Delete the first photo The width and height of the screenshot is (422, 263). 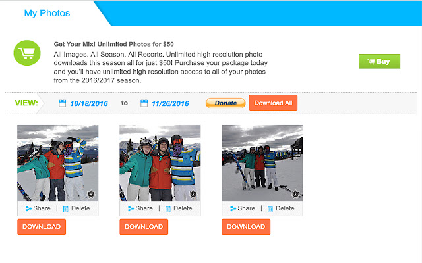coord(76,208)
